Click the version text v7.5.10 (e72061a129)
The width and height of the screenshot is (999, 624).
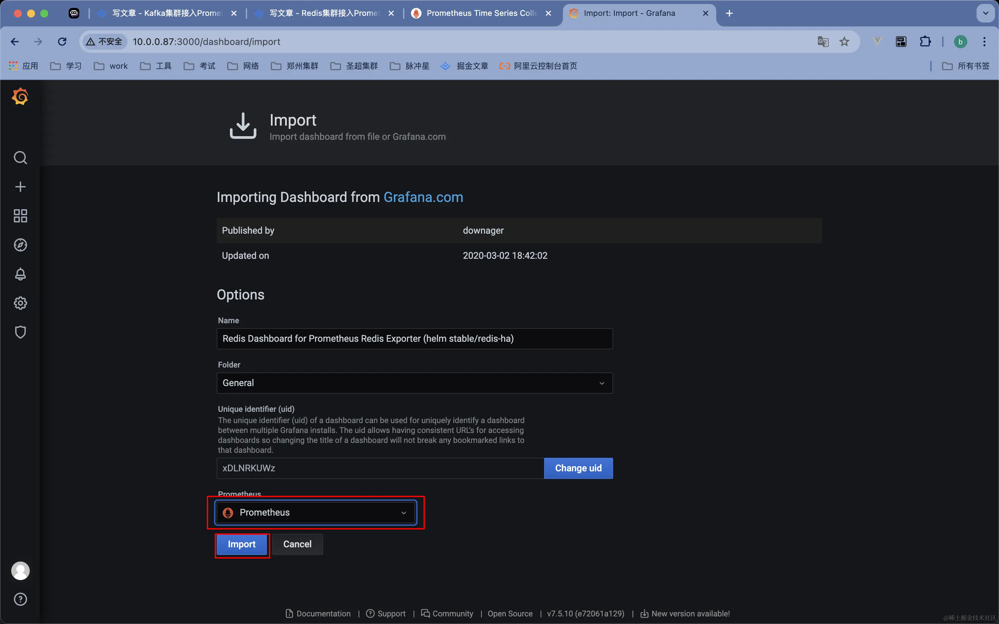click(586, 614)
